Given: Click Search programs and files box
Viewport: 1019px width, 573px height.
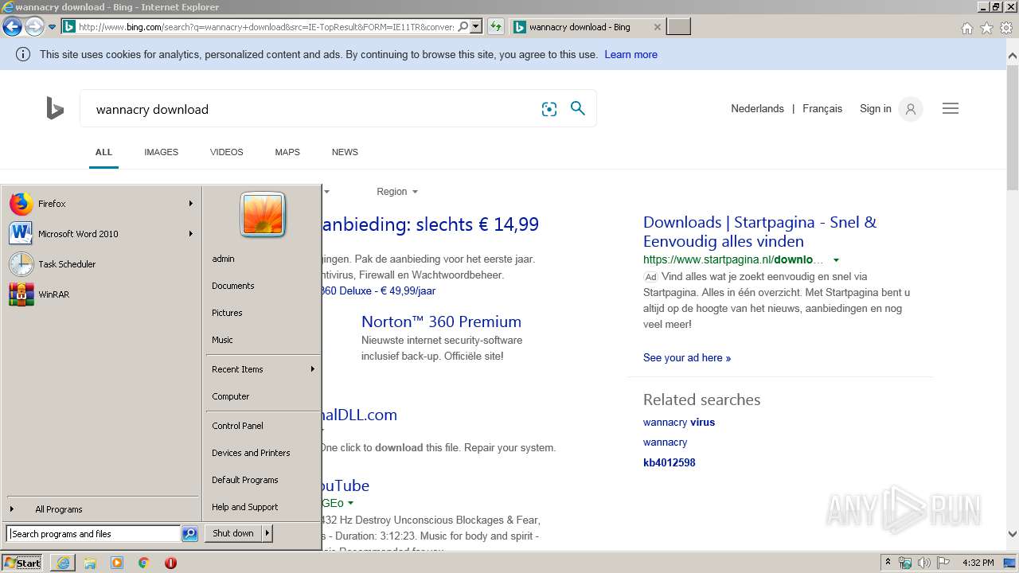Looking at the screenshot, I should click(x=93, y=534).
